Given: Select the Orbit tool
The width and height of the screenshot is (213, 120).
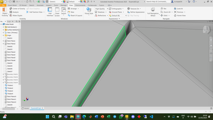Looking at the screenshot, I should (164, 16).
